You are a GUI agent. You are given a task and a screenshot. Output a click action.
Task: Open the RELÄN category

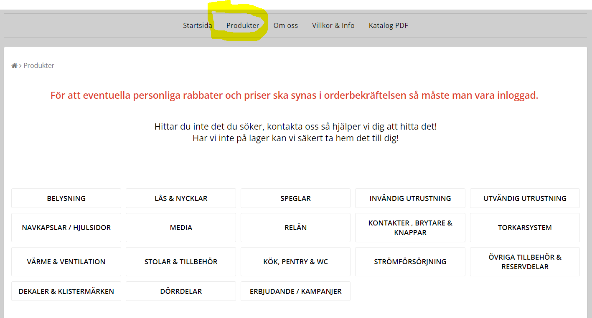point(295,228)
